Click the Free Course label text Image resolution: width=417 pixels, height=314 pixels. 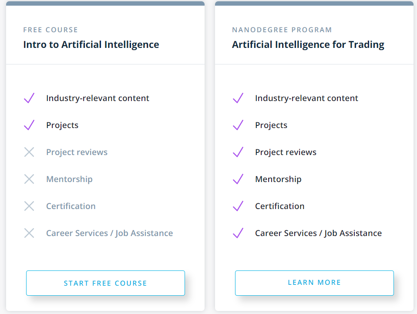pos(50,30)
